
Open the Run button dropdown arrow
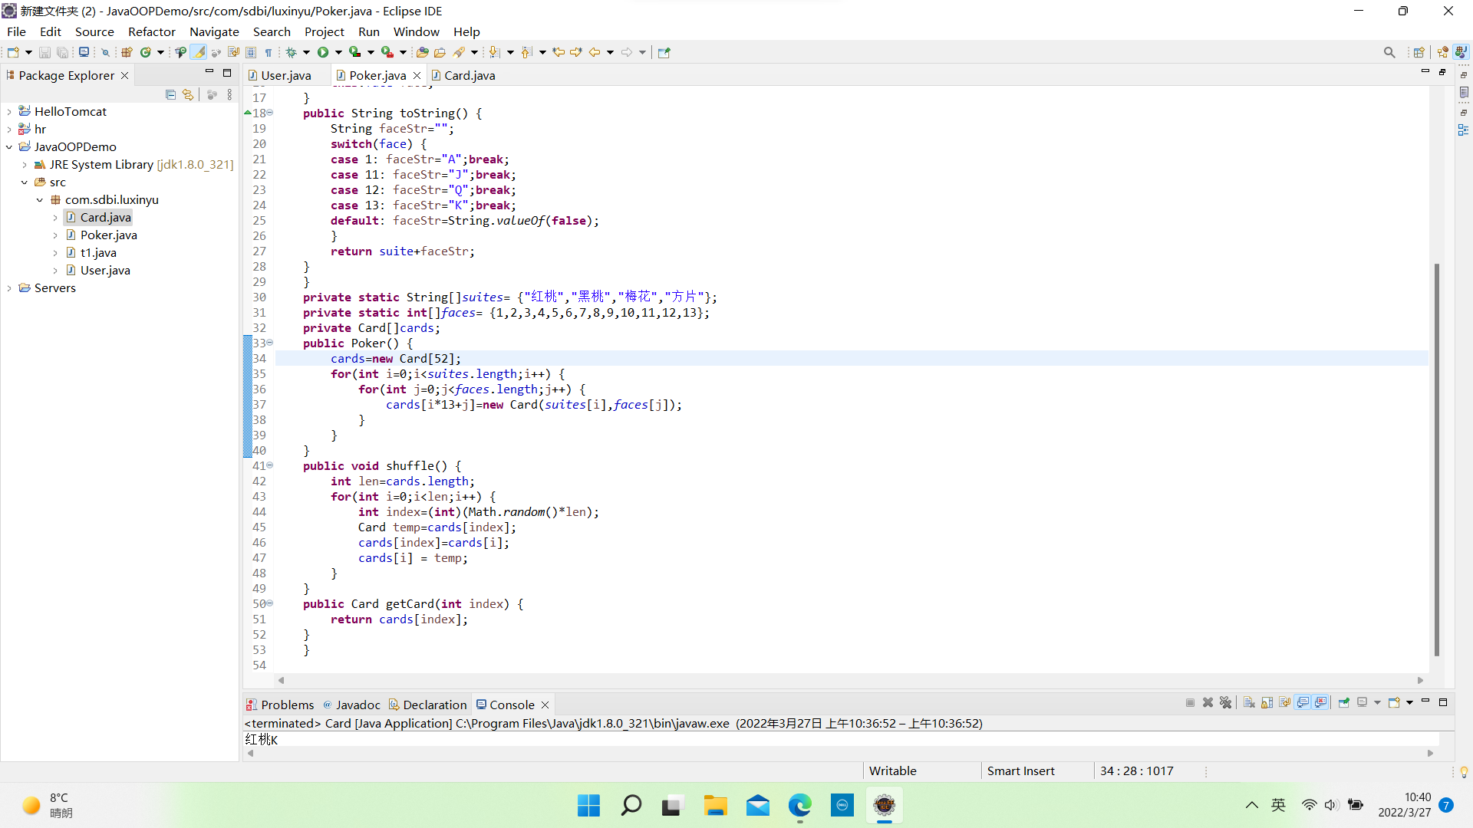point(338,52)
